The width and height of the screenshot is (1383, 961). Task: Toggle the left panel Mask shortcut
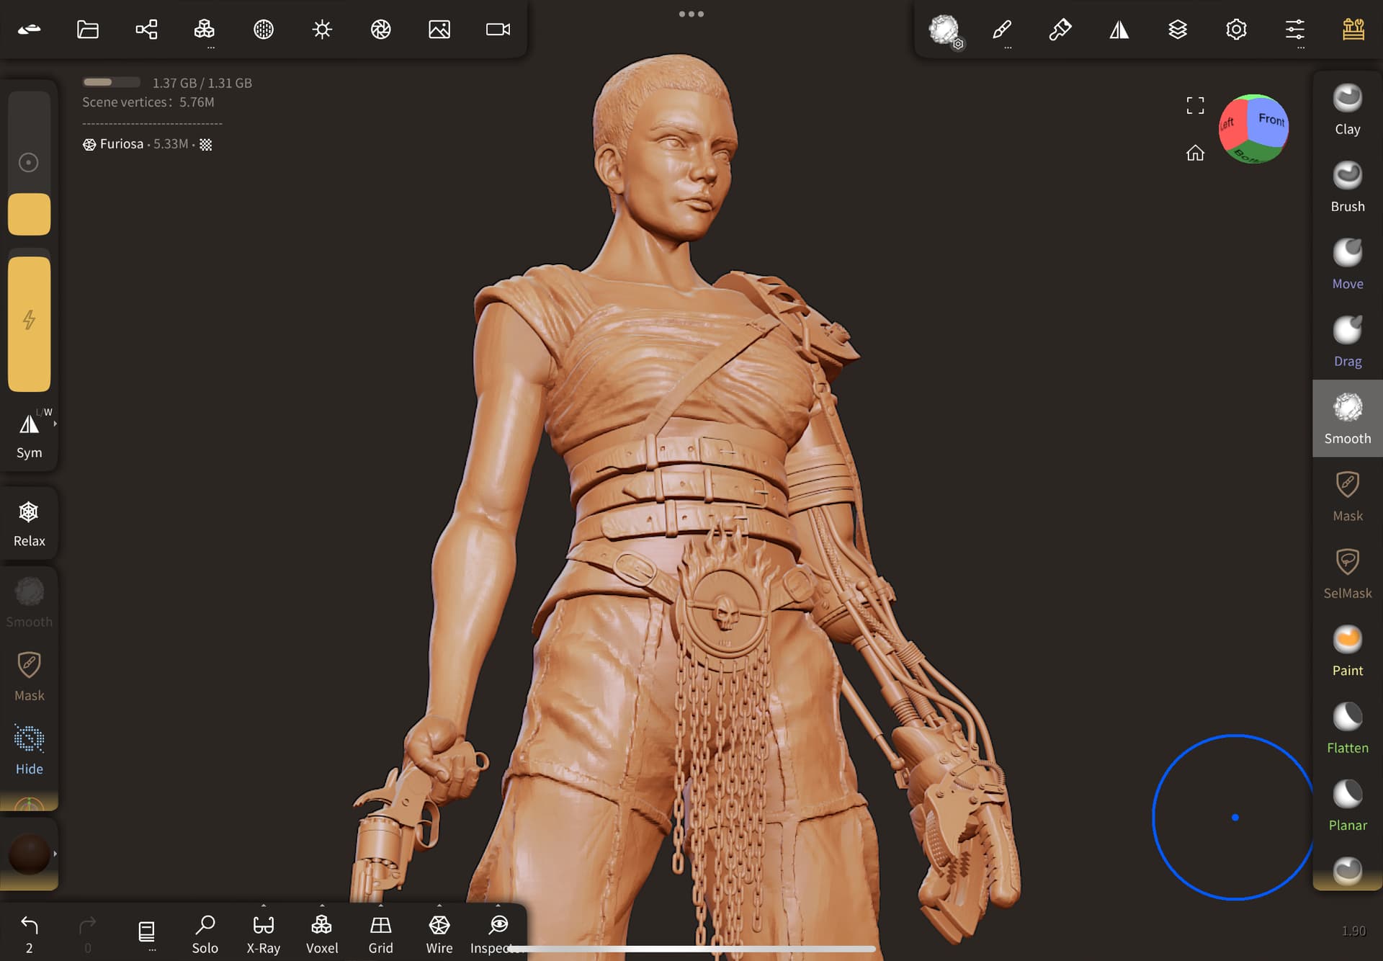pos(29,676)
